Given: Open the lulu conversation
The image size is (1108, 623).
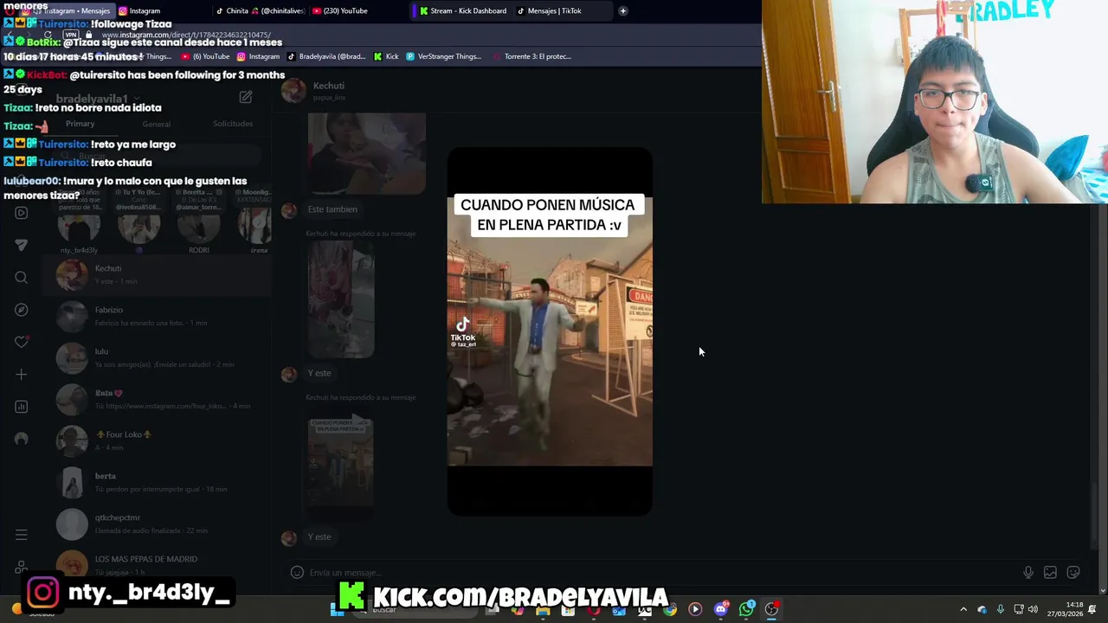Looking at the screenshot, I should [x=158, y=357].
